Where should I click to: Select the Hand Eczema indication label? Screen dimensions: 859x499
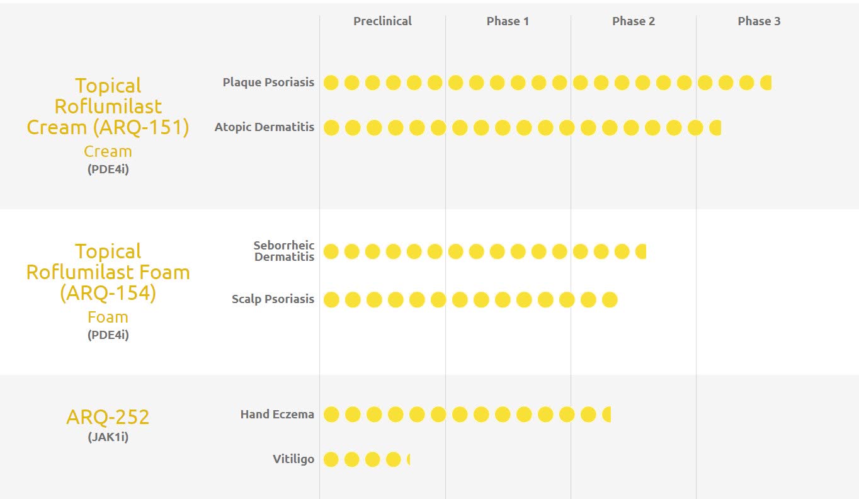277,415
